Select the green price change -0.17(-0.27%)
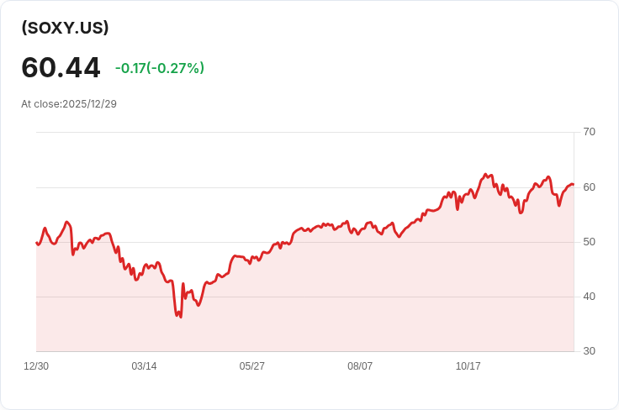This screenshot has width=619, height=410. coord(160,68)
